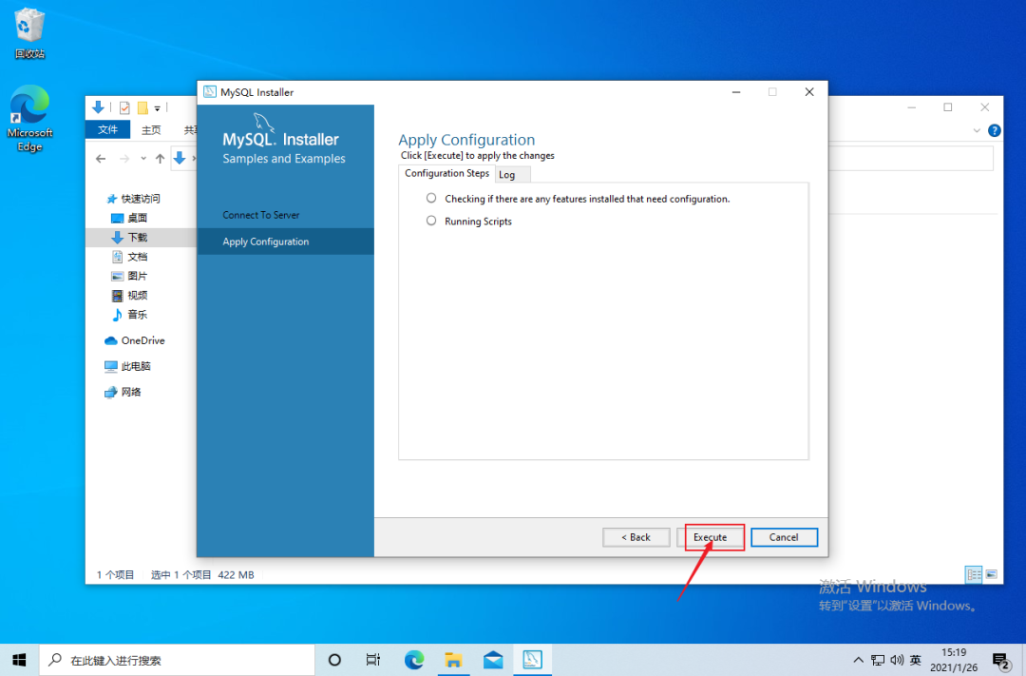Click Explorer up-one-level arrow

point(160,159)
